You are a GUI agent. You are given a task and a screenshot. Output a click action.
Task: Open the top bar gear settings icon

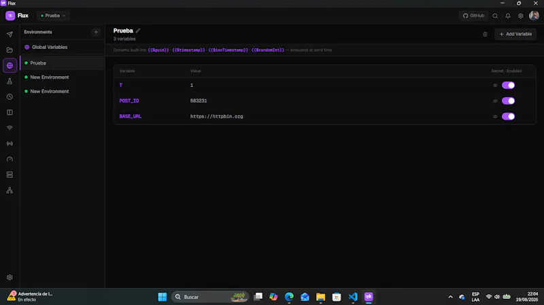pos(521,16)
